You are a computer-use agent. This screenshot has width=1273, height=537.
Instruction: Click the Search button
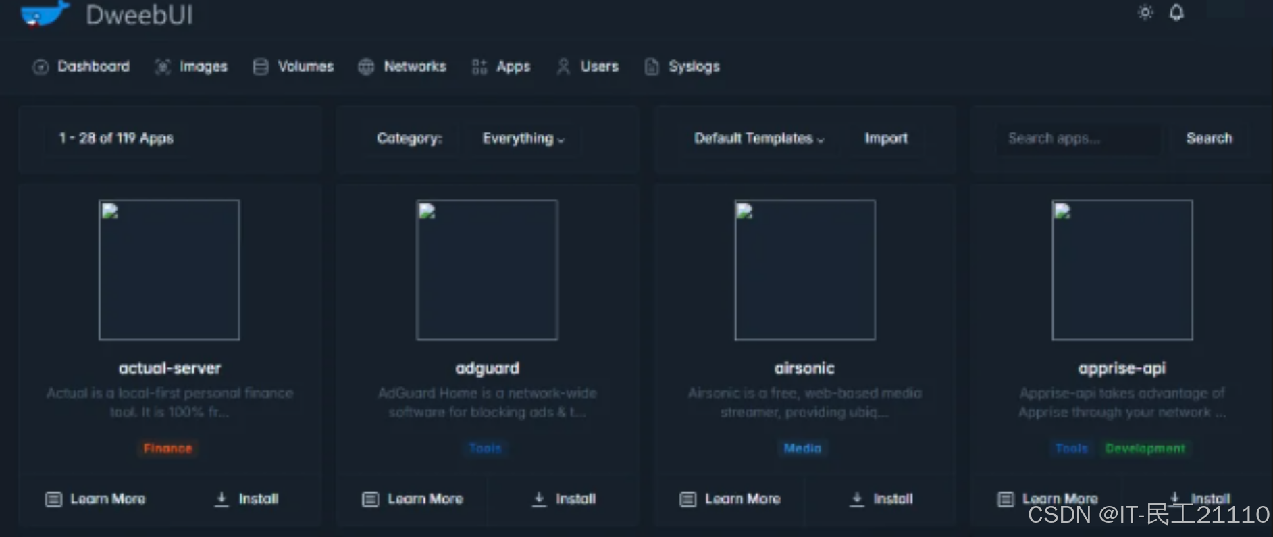[x=1209, y=138]
